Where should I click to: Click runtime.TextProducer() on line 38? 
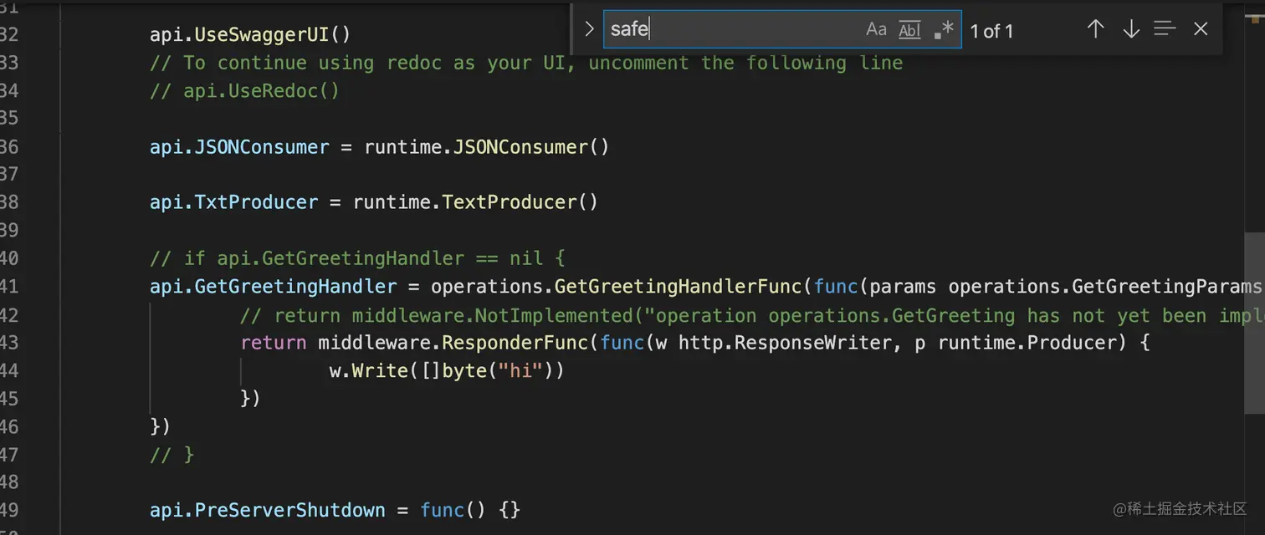coord(475,202)
